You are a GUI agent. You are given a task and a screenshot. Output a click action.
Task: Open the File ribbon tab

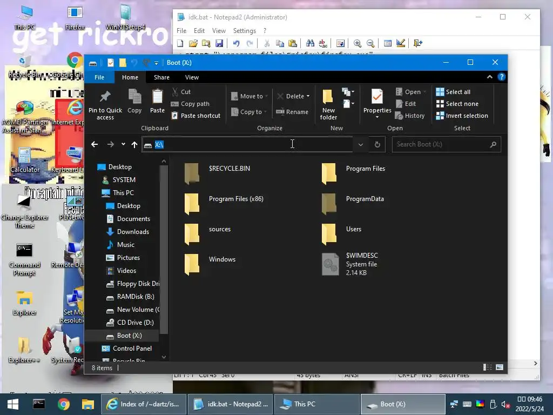99,77
